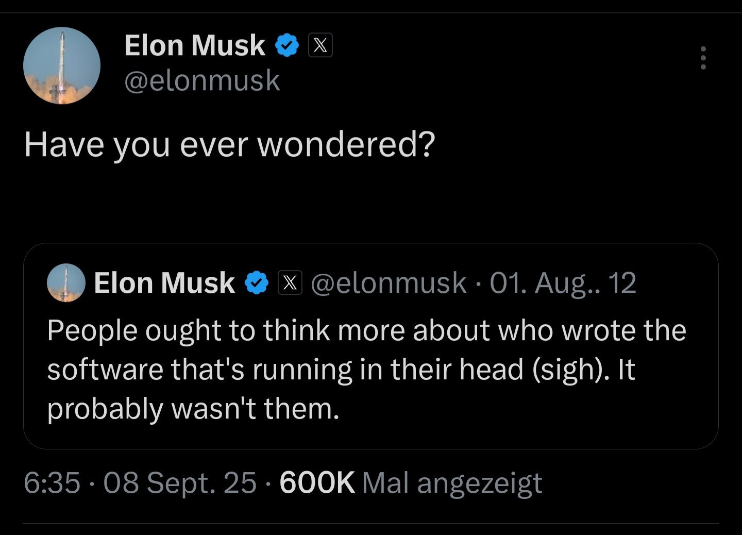Open the main tweet's rocket profile picture
The height and width of the screenshot is (535, 742).
tap(62, 65)
